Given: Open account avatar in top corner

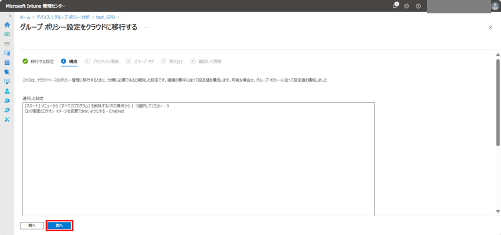Looking at the screenshot, I should pyautogui.click(x=495, y=6).
